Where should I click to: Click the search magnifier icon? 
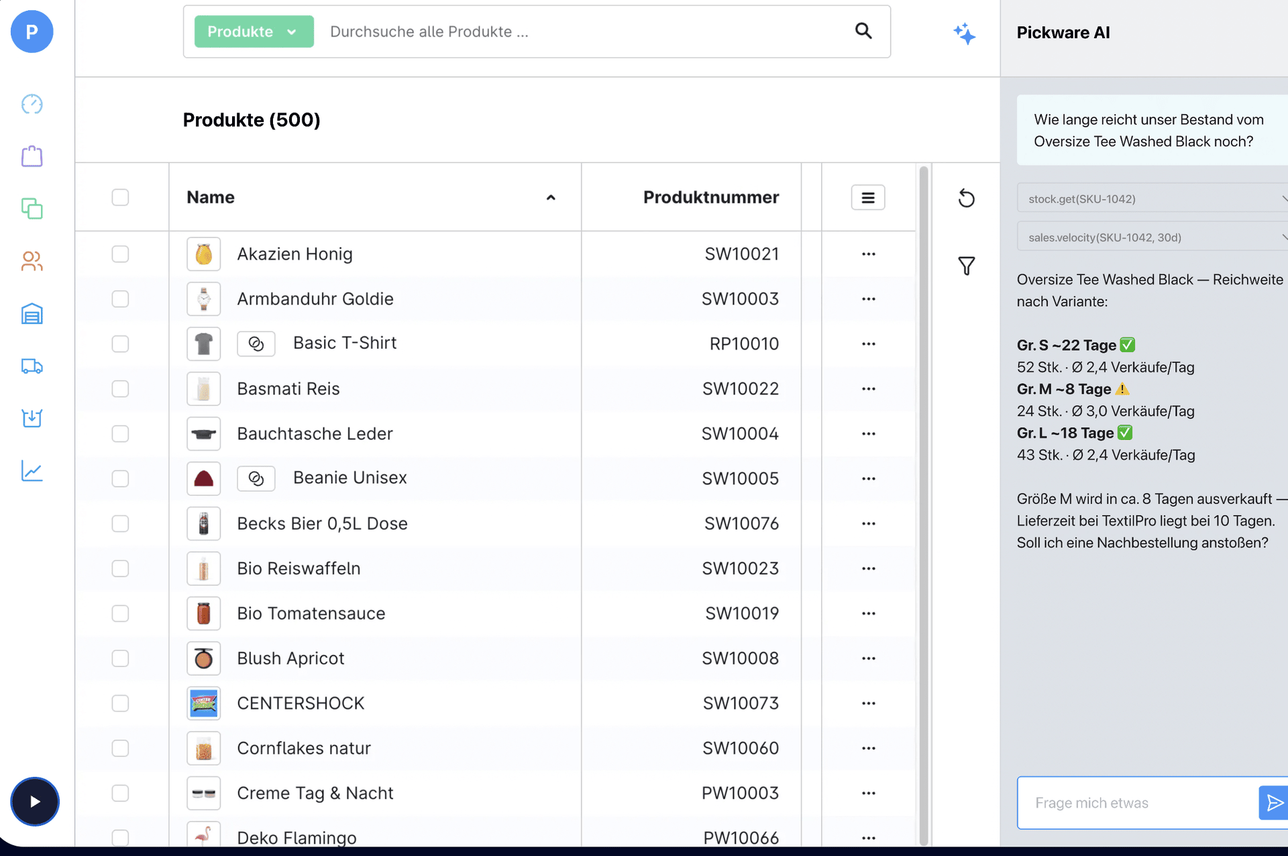(x=863, y=31)
